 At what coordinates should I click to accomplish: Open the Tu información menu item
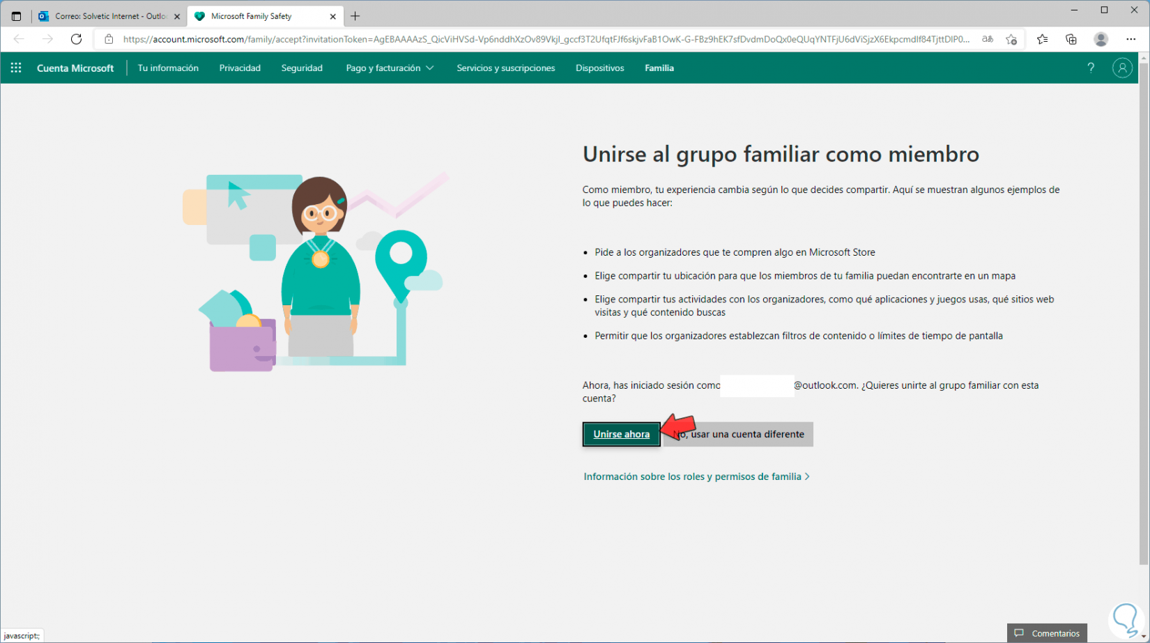tap(168, 68)
